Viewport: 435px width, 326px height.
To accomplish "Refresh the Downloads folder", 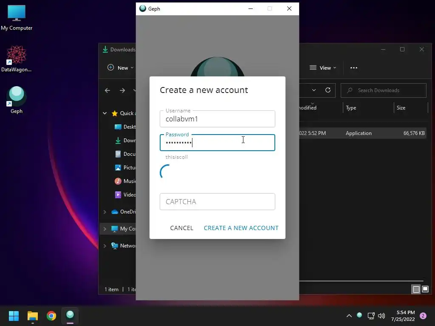I will tap(328, 90).
